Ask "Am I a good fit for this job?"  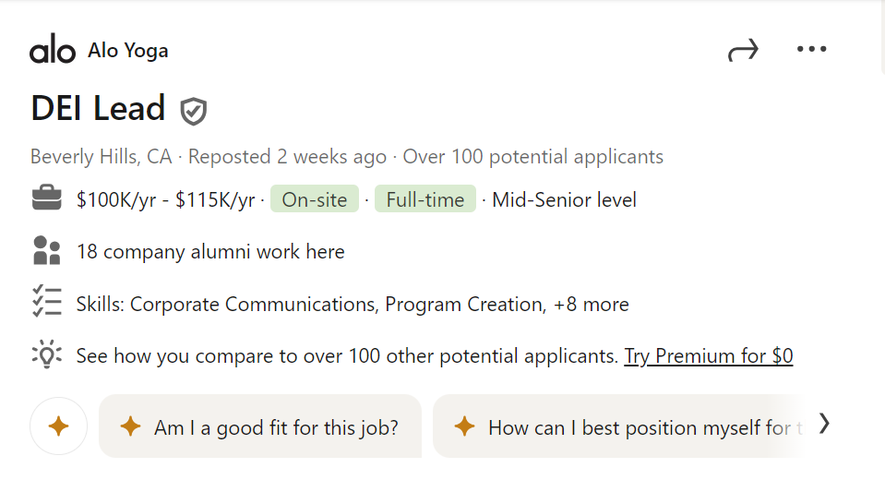(260, 427)
